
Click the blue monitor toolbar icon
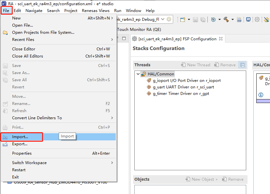248,19
